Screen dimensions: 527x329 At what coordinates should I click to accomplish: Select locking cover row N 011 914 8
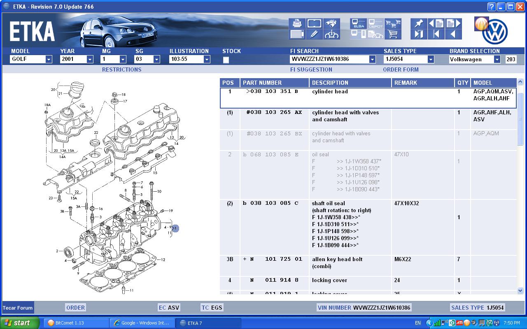coord(368,283)
